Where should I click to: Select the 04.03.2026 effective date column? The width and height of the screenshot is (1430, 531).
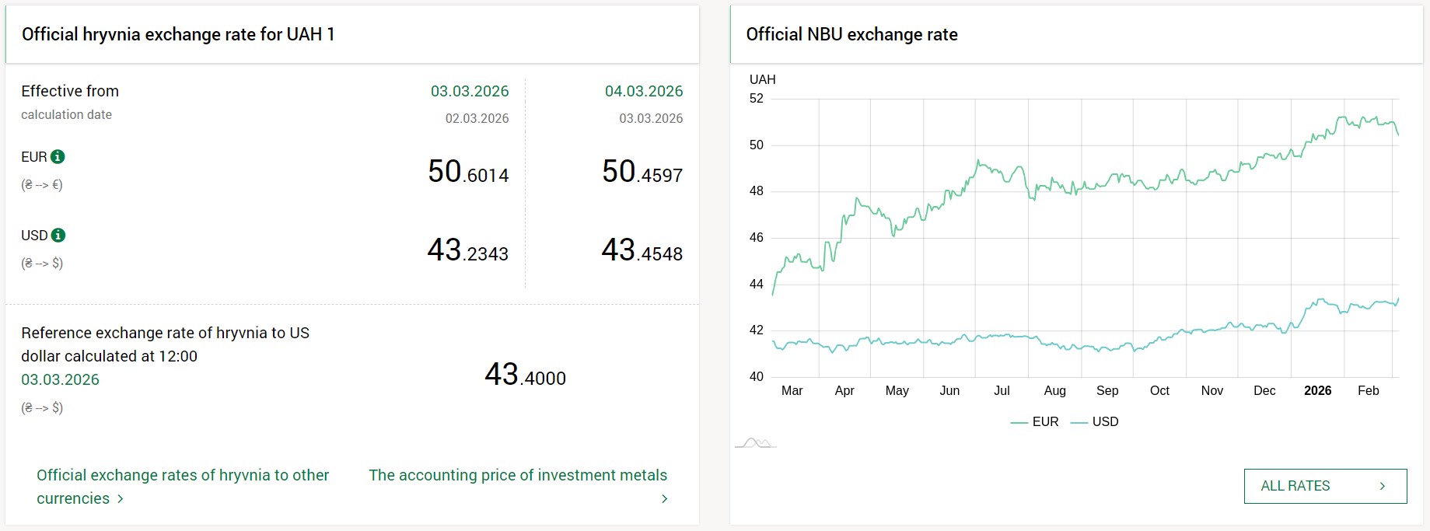tap(644, 91)
